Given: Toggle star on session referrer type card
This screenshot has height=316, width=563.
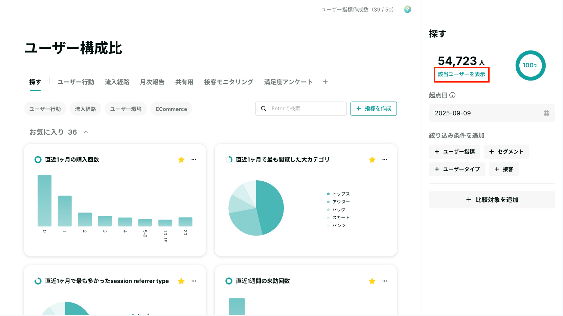Looking at the screenshot, I should [181, 281].
